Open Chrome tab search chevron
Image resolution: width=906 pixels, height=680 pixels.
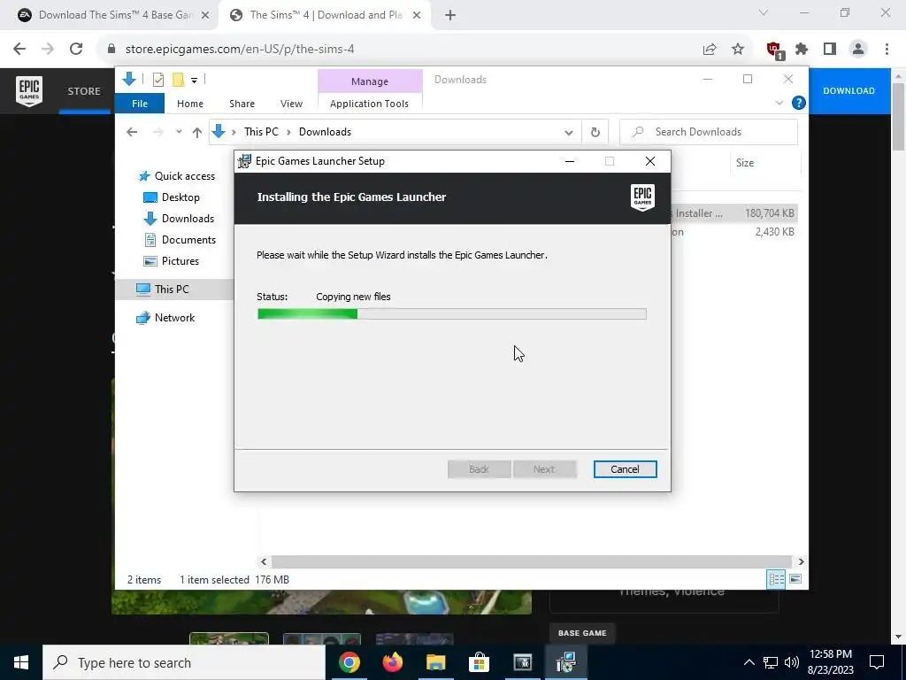click(x=764, y=12)
